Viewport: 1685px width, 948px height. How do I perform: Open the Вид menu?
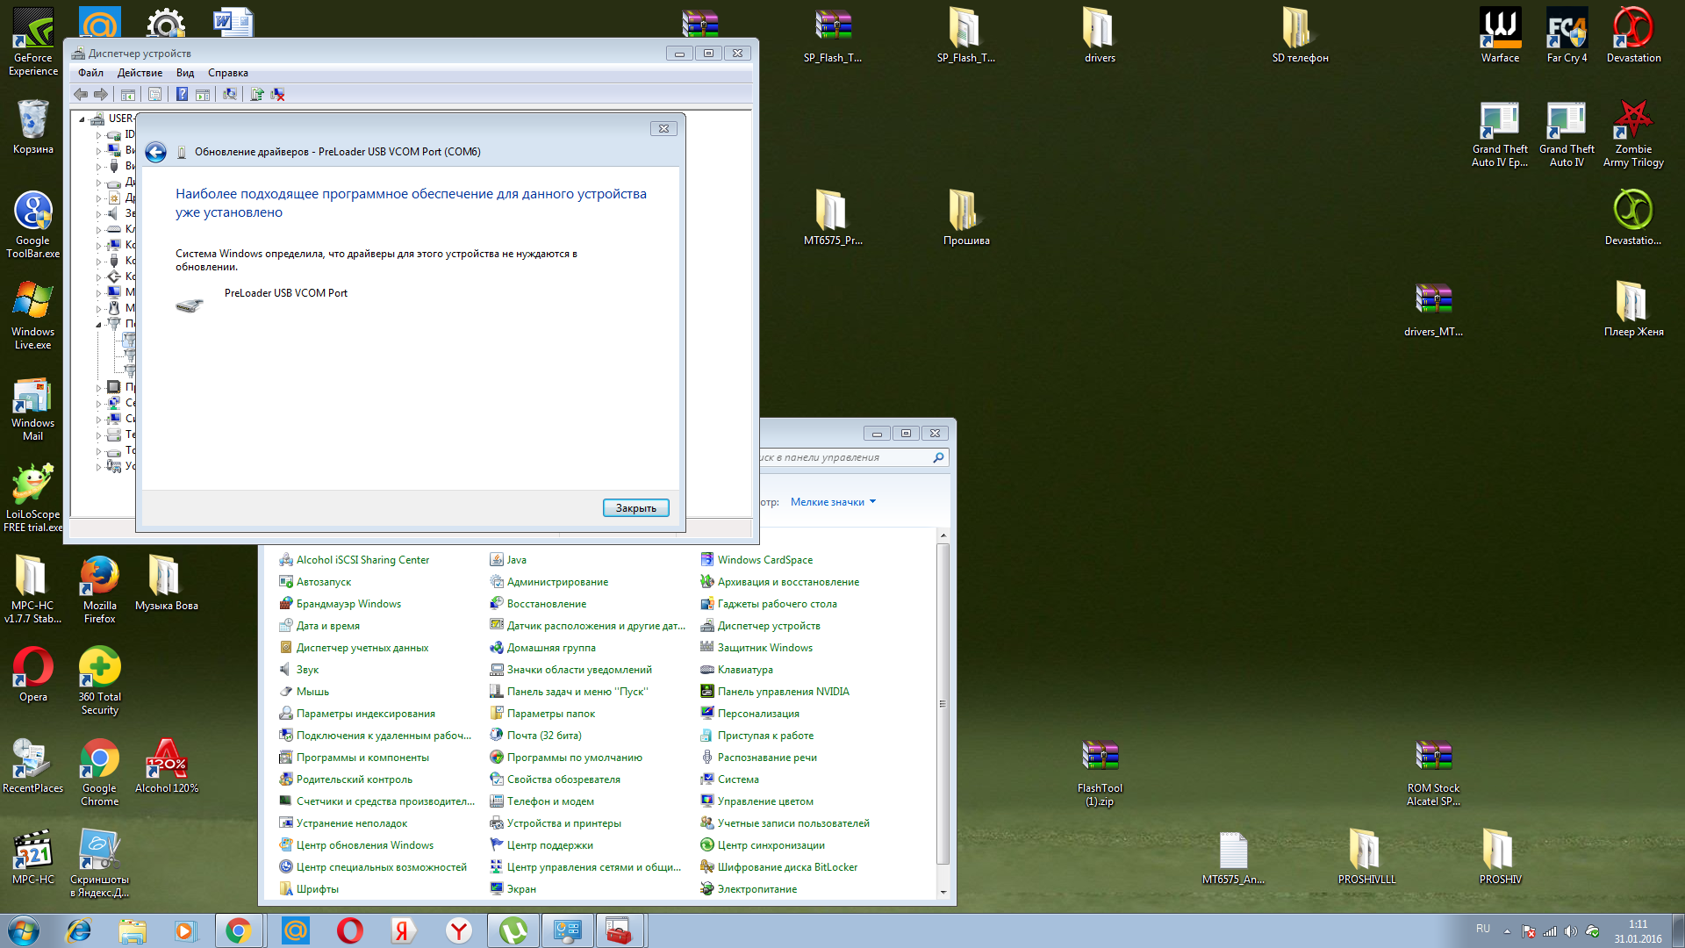(x=184, y=73)
